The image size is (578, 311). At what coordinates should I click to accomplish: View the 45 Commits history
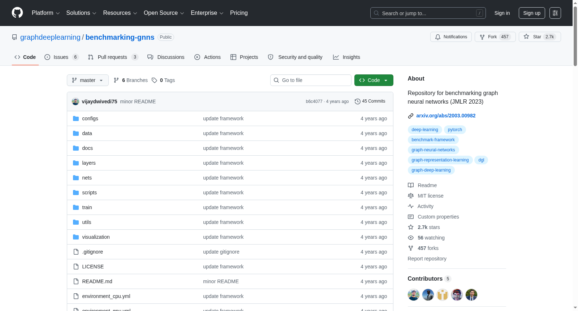coord(370,101)
